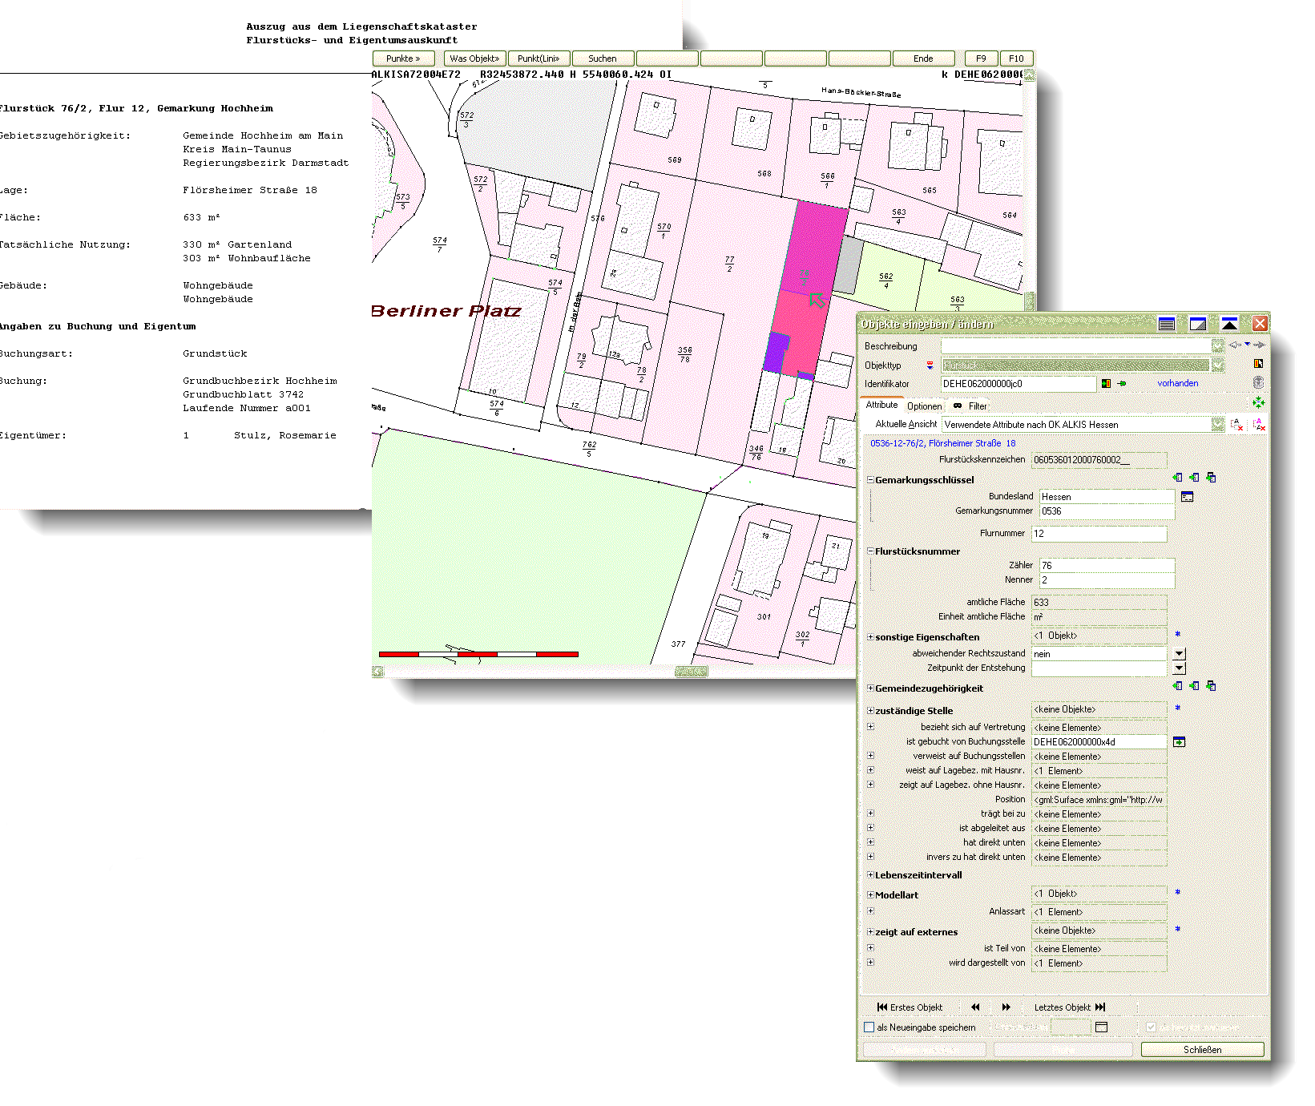The image size is (1315, 1106).
Task: Click the green arrows icon beside the tabs
Action: [x=1259, y=402]
